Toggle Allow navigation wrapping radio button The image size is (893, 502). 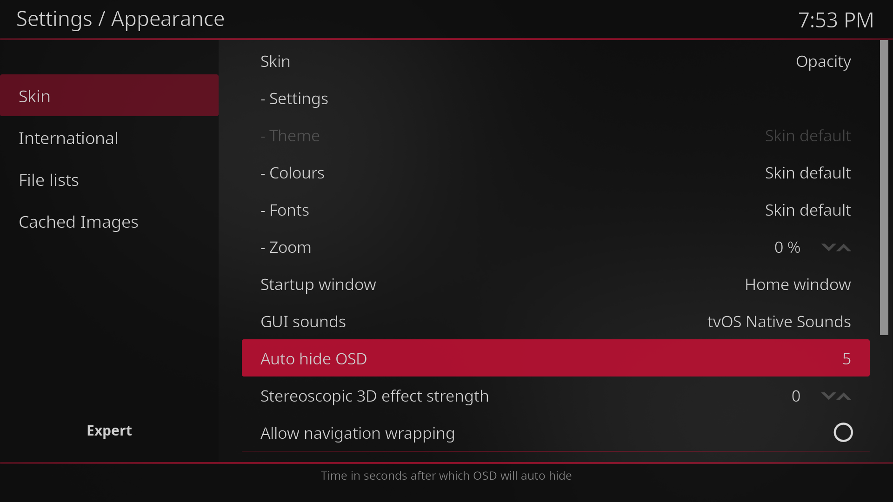[x=843, y=433]
